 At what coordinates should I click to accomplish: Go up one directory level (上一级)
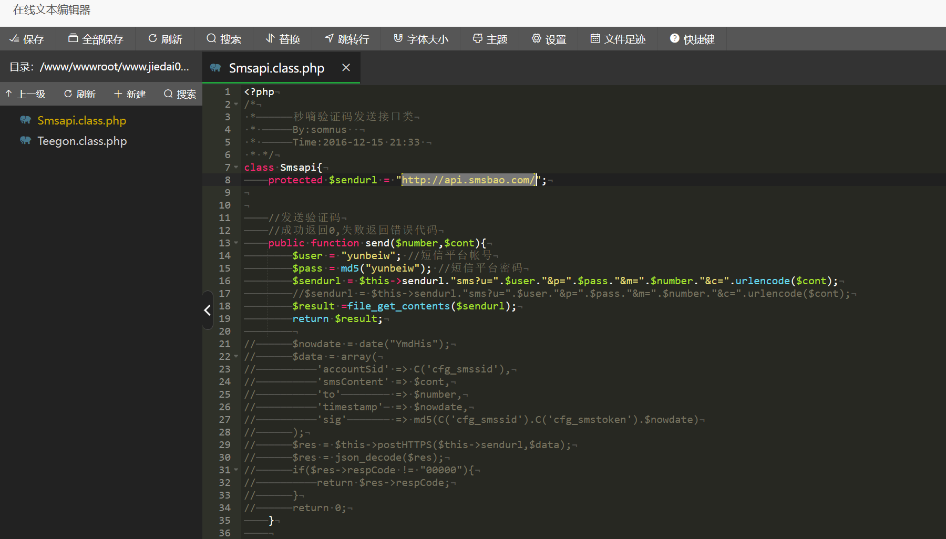tap(26, 94)
